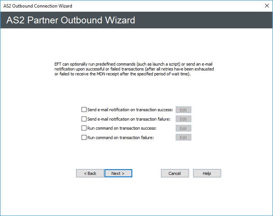Click the AS2 Outbound Connection Wizard title bar

[x=113, y=6]
